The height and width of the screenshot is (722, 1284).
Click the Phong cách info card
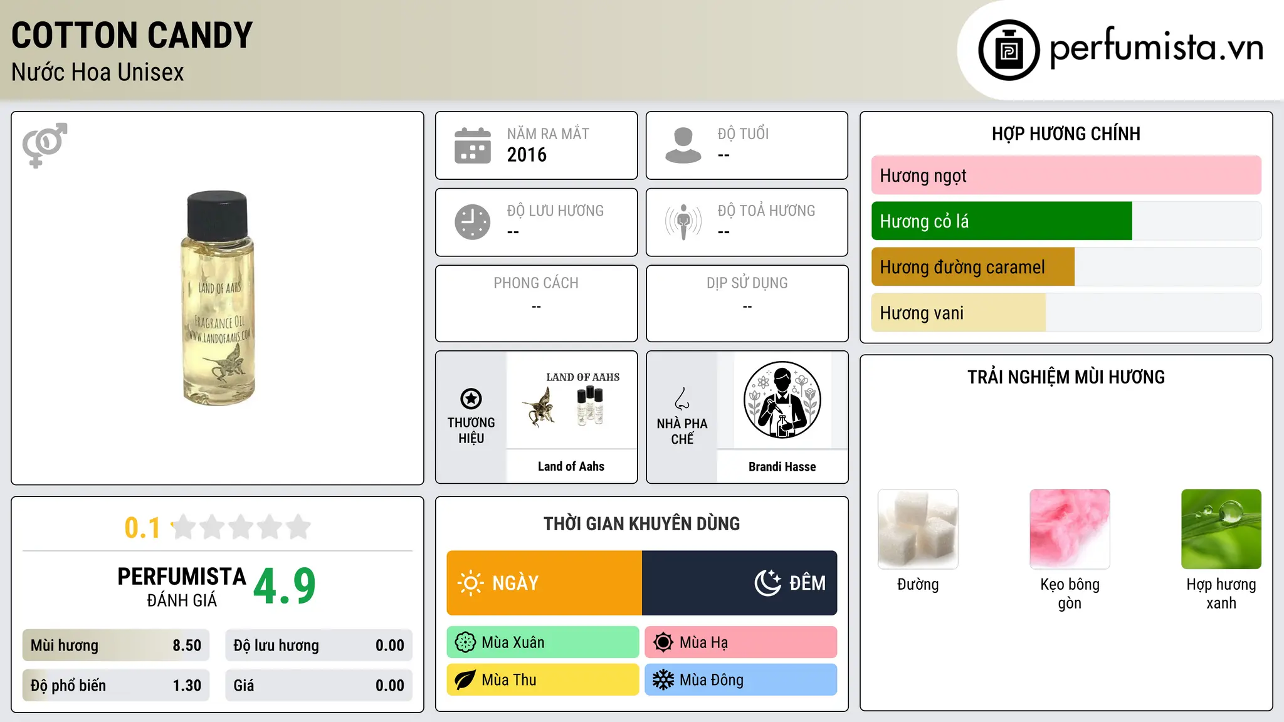pos(536,303)
